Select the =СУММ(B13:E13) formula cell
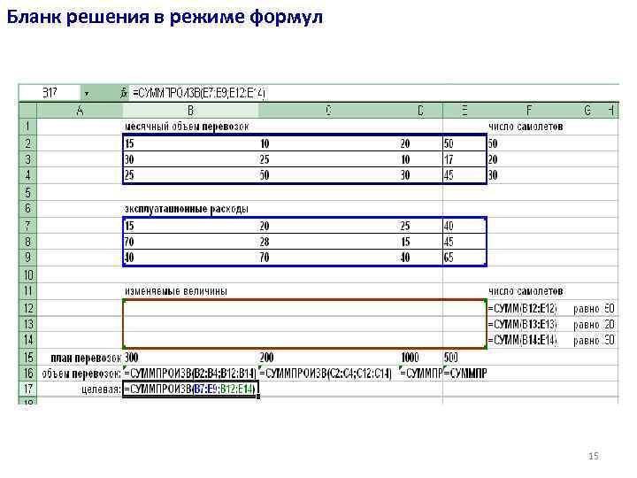Viewport: 637px width, 478px height. pos(528,324)
